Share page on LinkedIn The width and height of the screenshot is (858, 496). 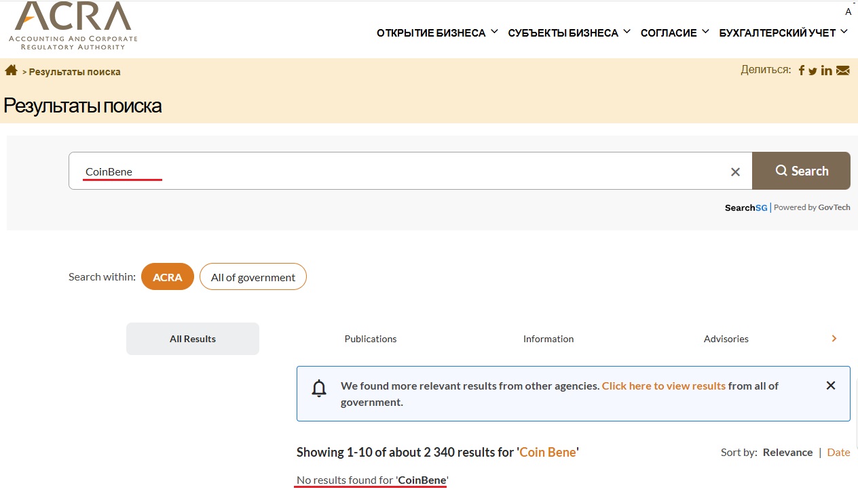827,70
